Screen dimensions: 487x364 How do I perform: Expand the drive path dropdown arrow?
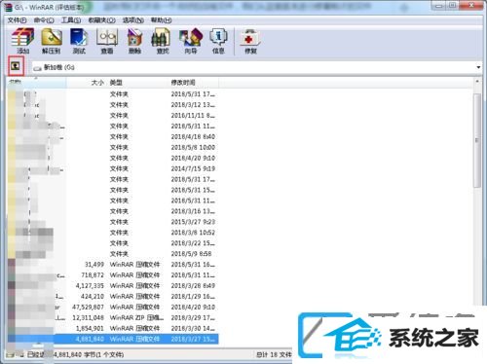(478, 67)
